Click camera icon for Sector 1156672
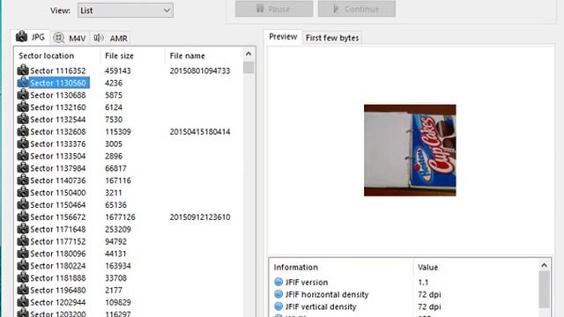The image size is (564, 317). pyautogui.click(x=23, y=217)
